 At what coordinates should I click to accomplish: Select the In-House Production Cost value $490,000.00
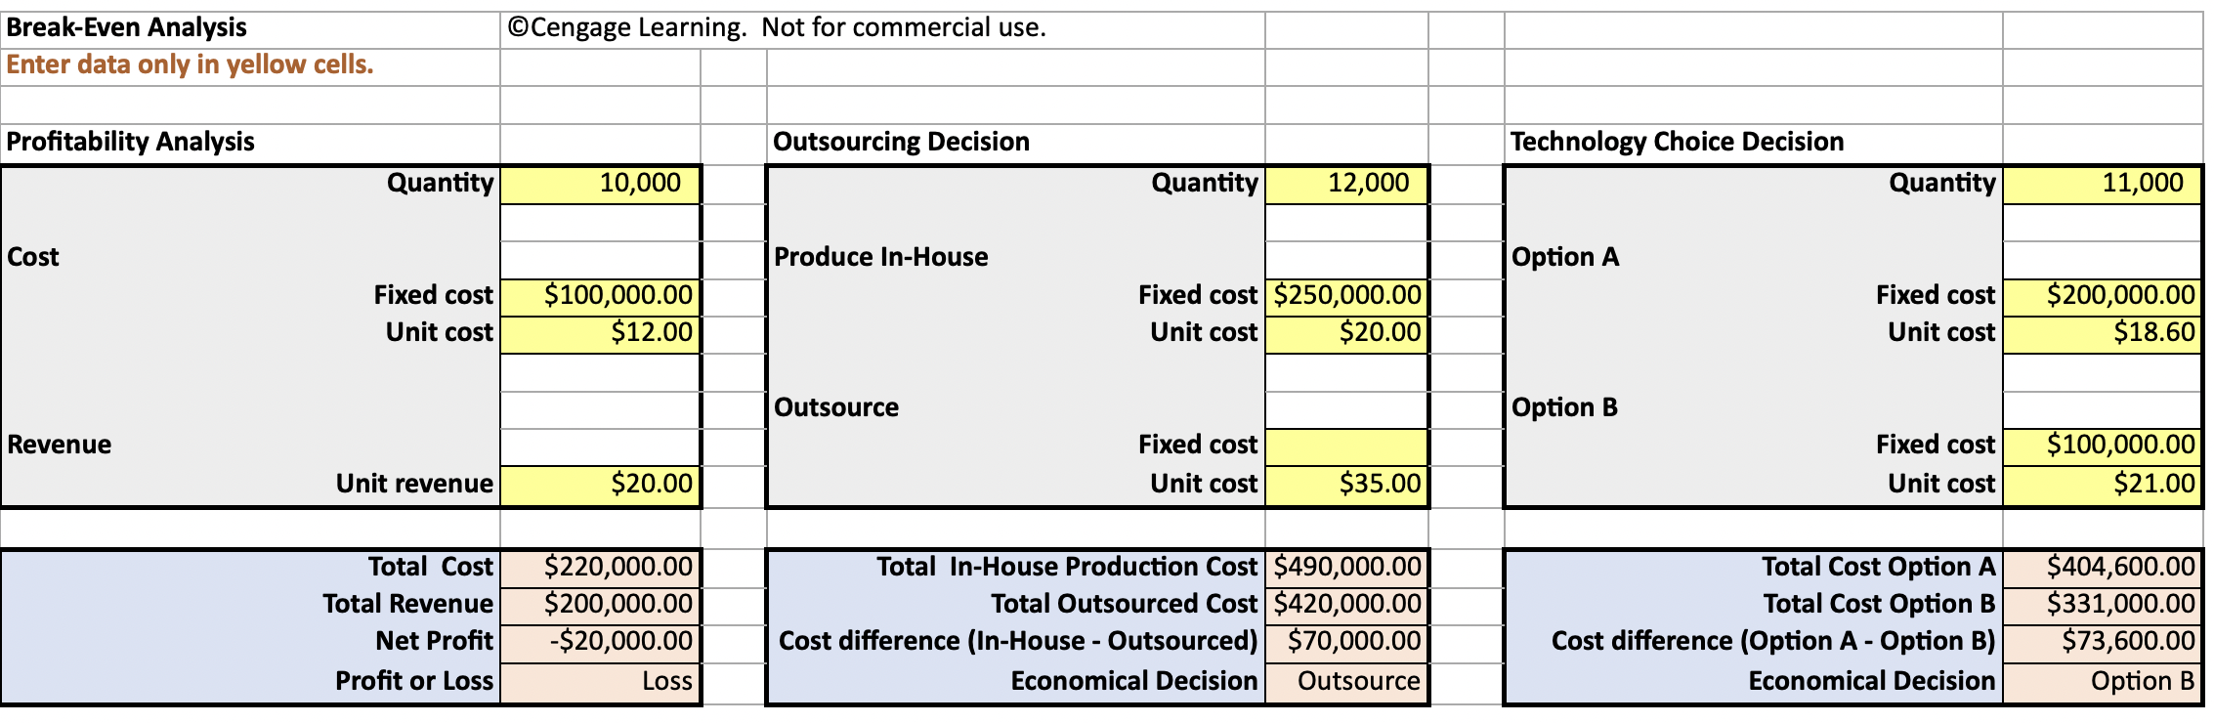(1346, 568)
